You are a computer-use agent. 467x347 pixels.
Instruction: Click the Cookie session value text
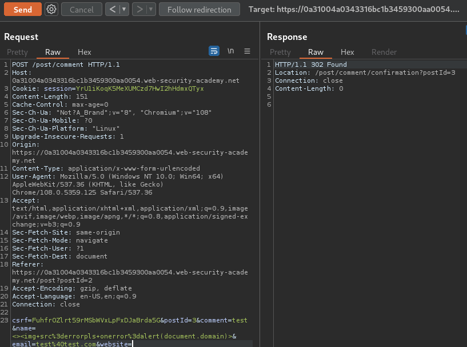click(139, 88)
